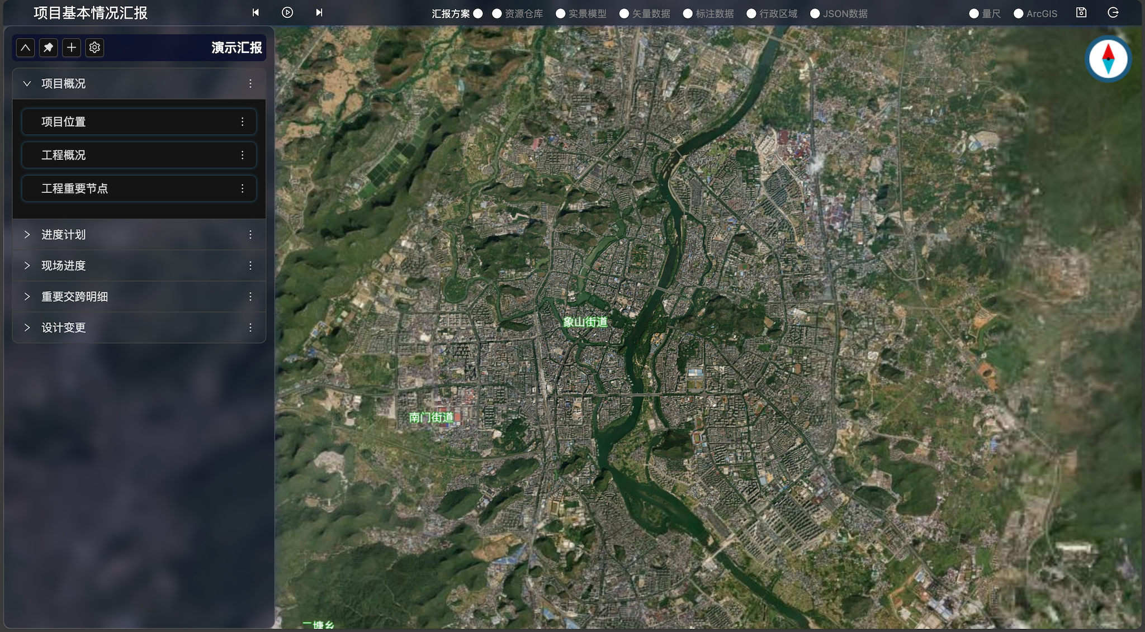Click the 象山街道 map label
The width and height of the screenshot is (1145, 632).
[x=585, y=322]
